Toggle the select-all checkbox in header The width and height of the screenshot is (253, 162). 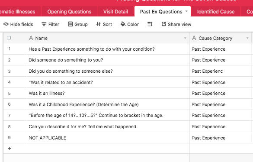tap(9, 38)
